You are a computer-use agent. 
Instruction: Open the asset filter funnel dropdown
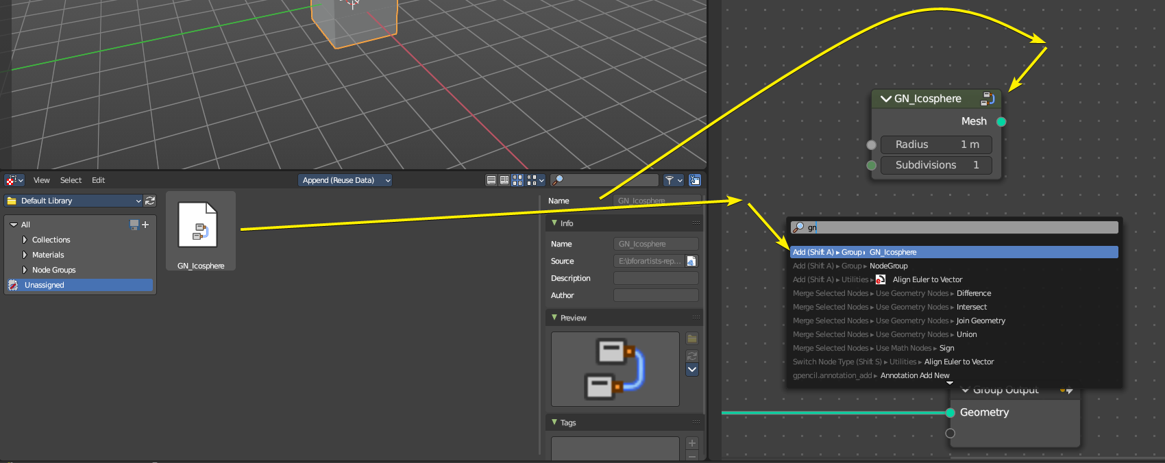(674, 180)
